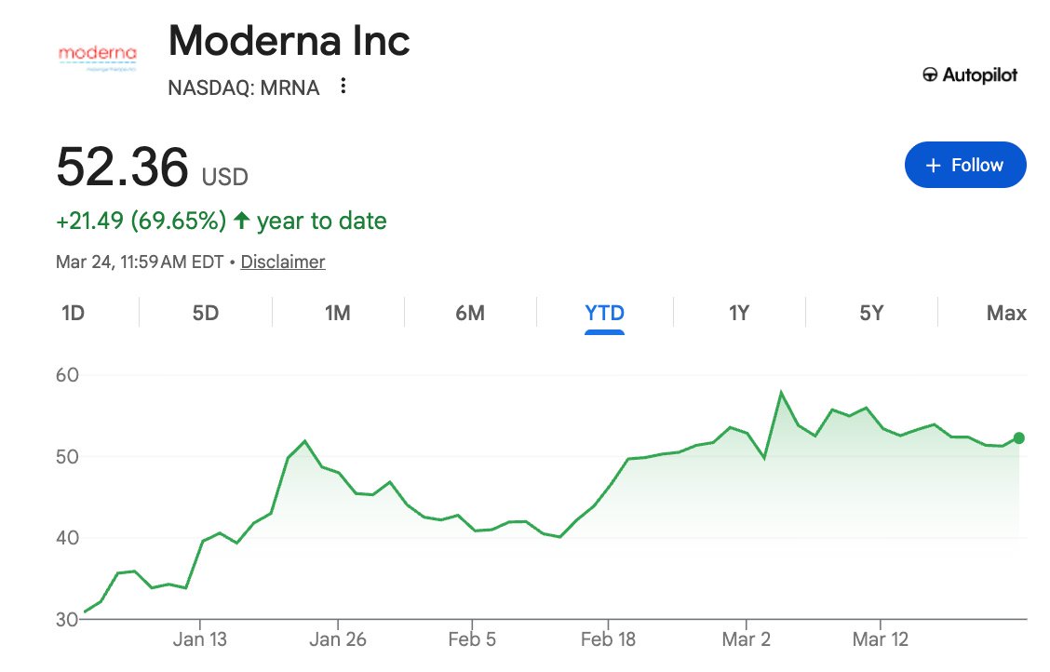Show the 1M price chart
Image resolution: width=1050 pixels, height=672 pixels.
(337, 313)
